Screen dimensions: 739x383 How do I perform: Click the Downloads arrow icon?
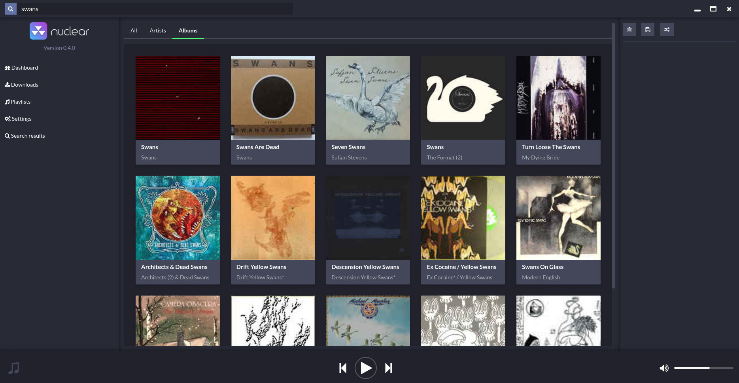coord(7,85)
